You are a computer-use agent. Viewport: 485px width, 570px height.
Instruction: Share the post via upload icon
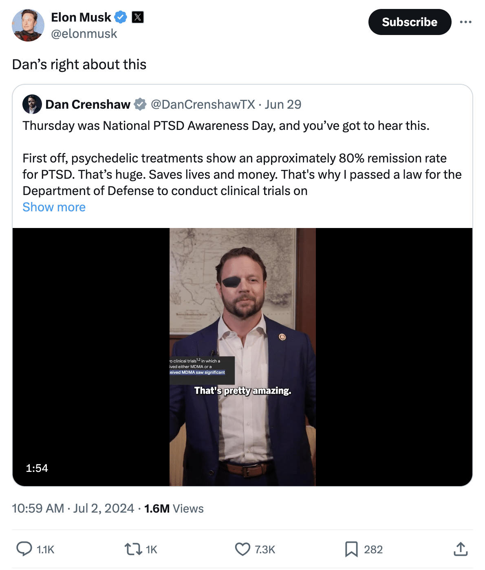[461, 549]
